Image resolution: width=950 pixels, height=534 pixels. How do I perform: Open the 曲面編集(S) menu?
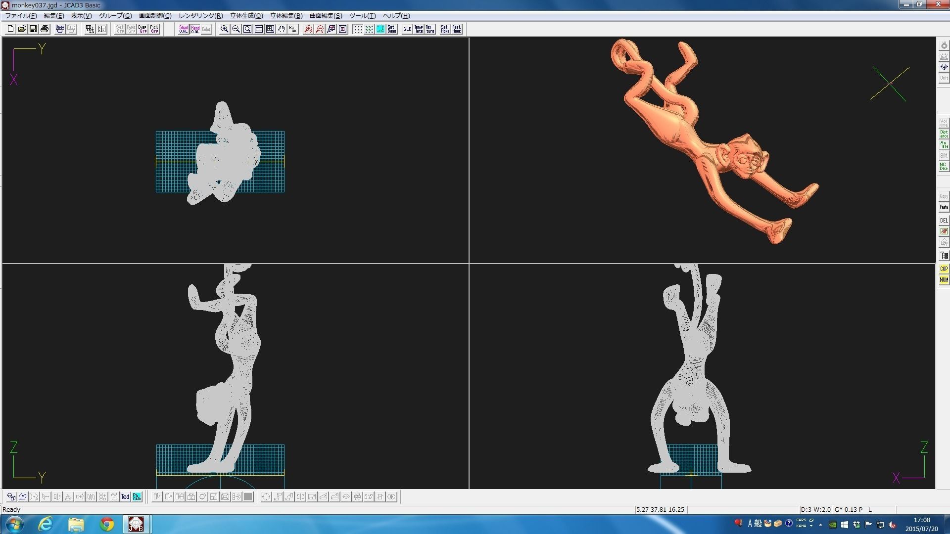click(x=326, y=16)
